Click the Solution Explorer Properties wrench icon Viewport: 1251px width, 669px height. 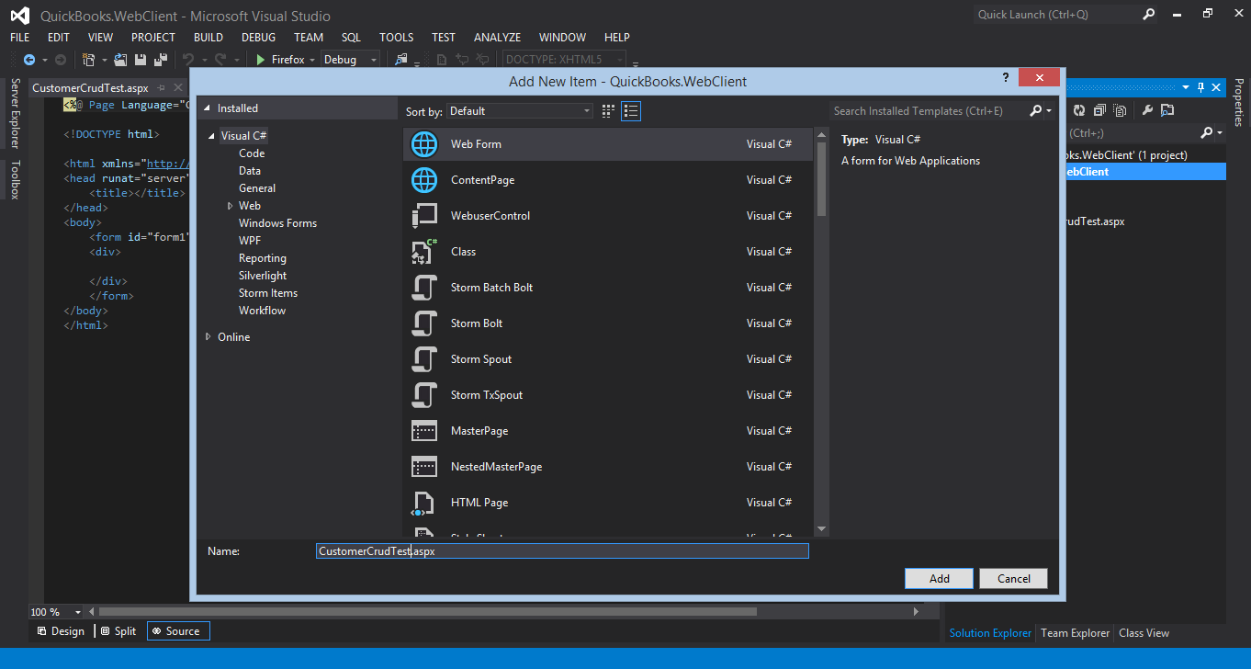click(x=1147, y=110)
